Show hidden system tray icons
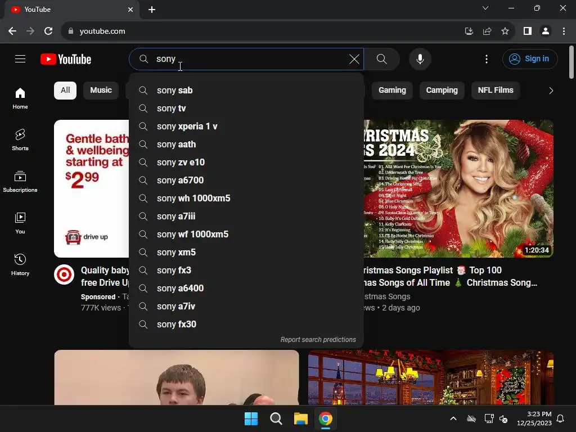Viewport: 576px width, 432px height. point(453,418)
